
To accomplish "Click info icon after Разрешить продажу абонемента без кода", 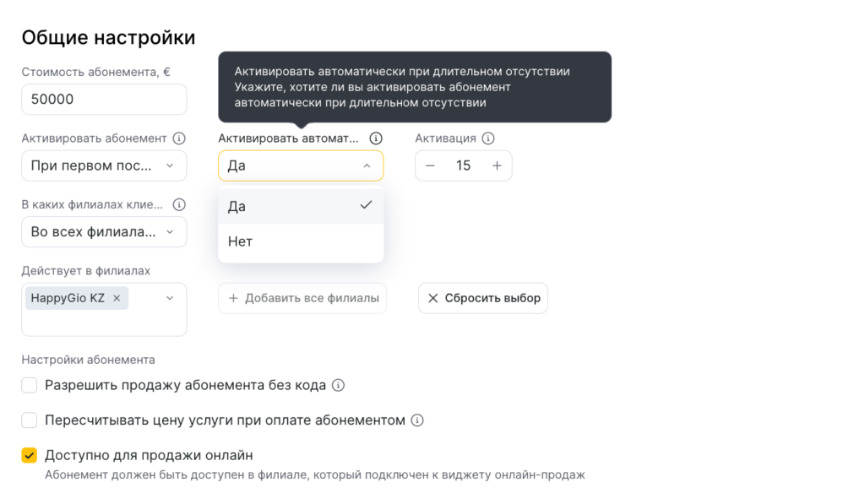I will 338,386.
